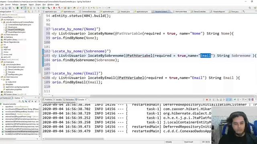Click locateByNome method name on line 98
Viewport: 257px width, 144px height.
pos(100,34)
